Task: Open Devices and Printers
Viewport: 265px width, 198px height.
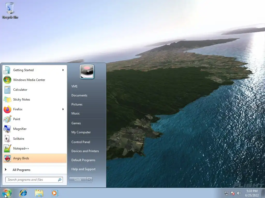Action: [85, 151]
